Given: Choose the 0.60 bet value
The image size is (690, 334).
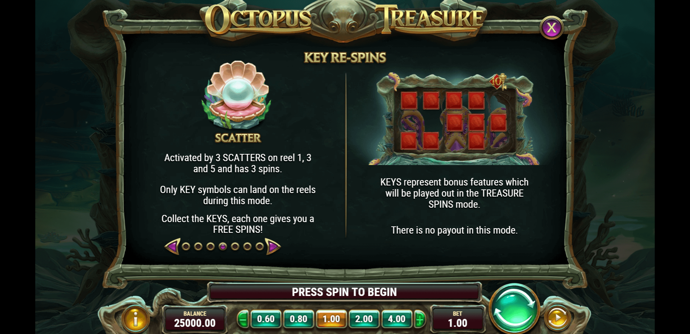Looking at the screenshot, I should point(266,319).
